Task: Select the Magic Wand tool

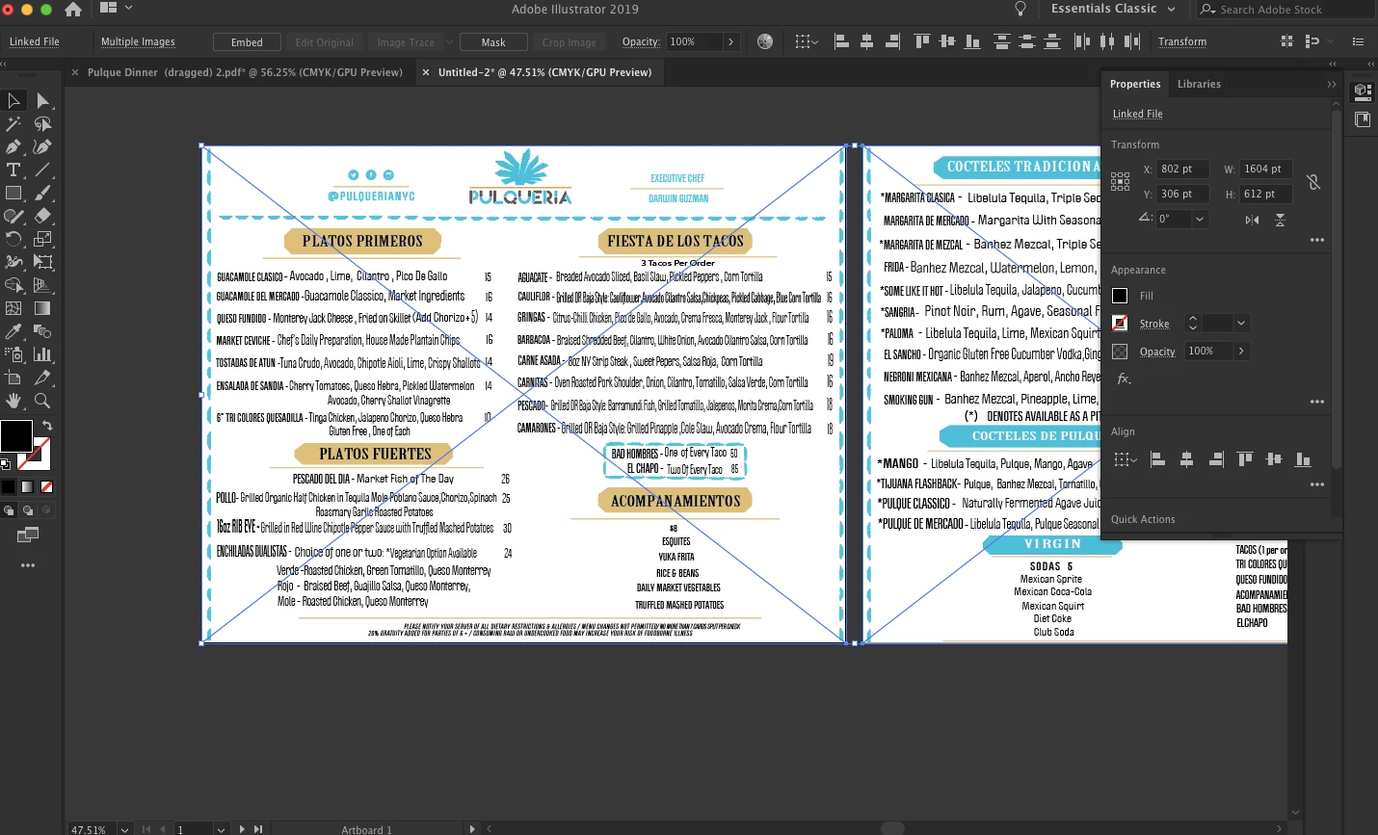Action: [x=13, y=123]
